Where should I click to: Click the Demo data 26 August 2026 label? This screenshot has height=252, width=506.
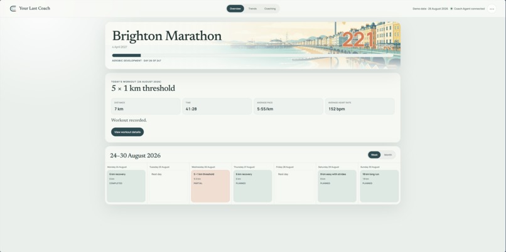pyautogui.click(x=430, y=9)
